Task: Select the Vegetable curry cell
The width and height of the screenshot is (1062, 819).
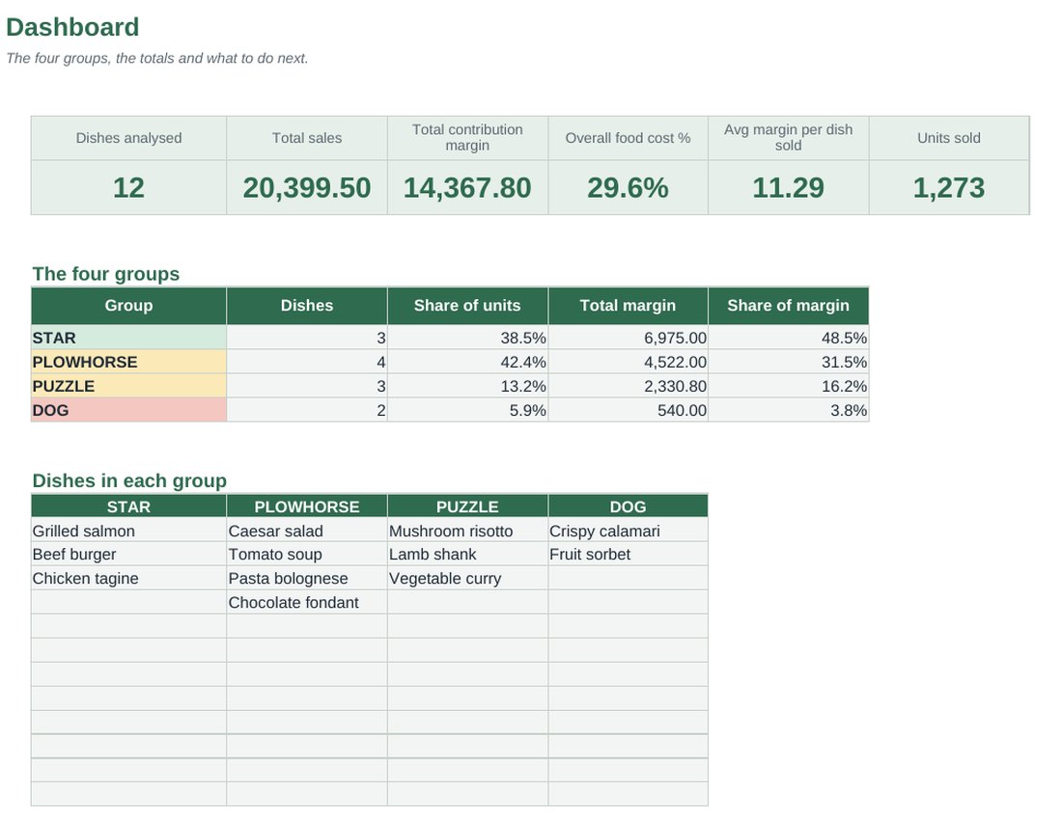Action: click(467, 578)
